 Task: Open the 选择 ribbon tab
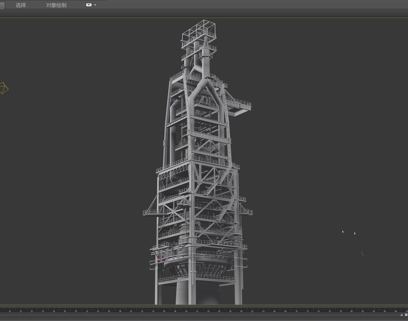(x=21, y=5)
